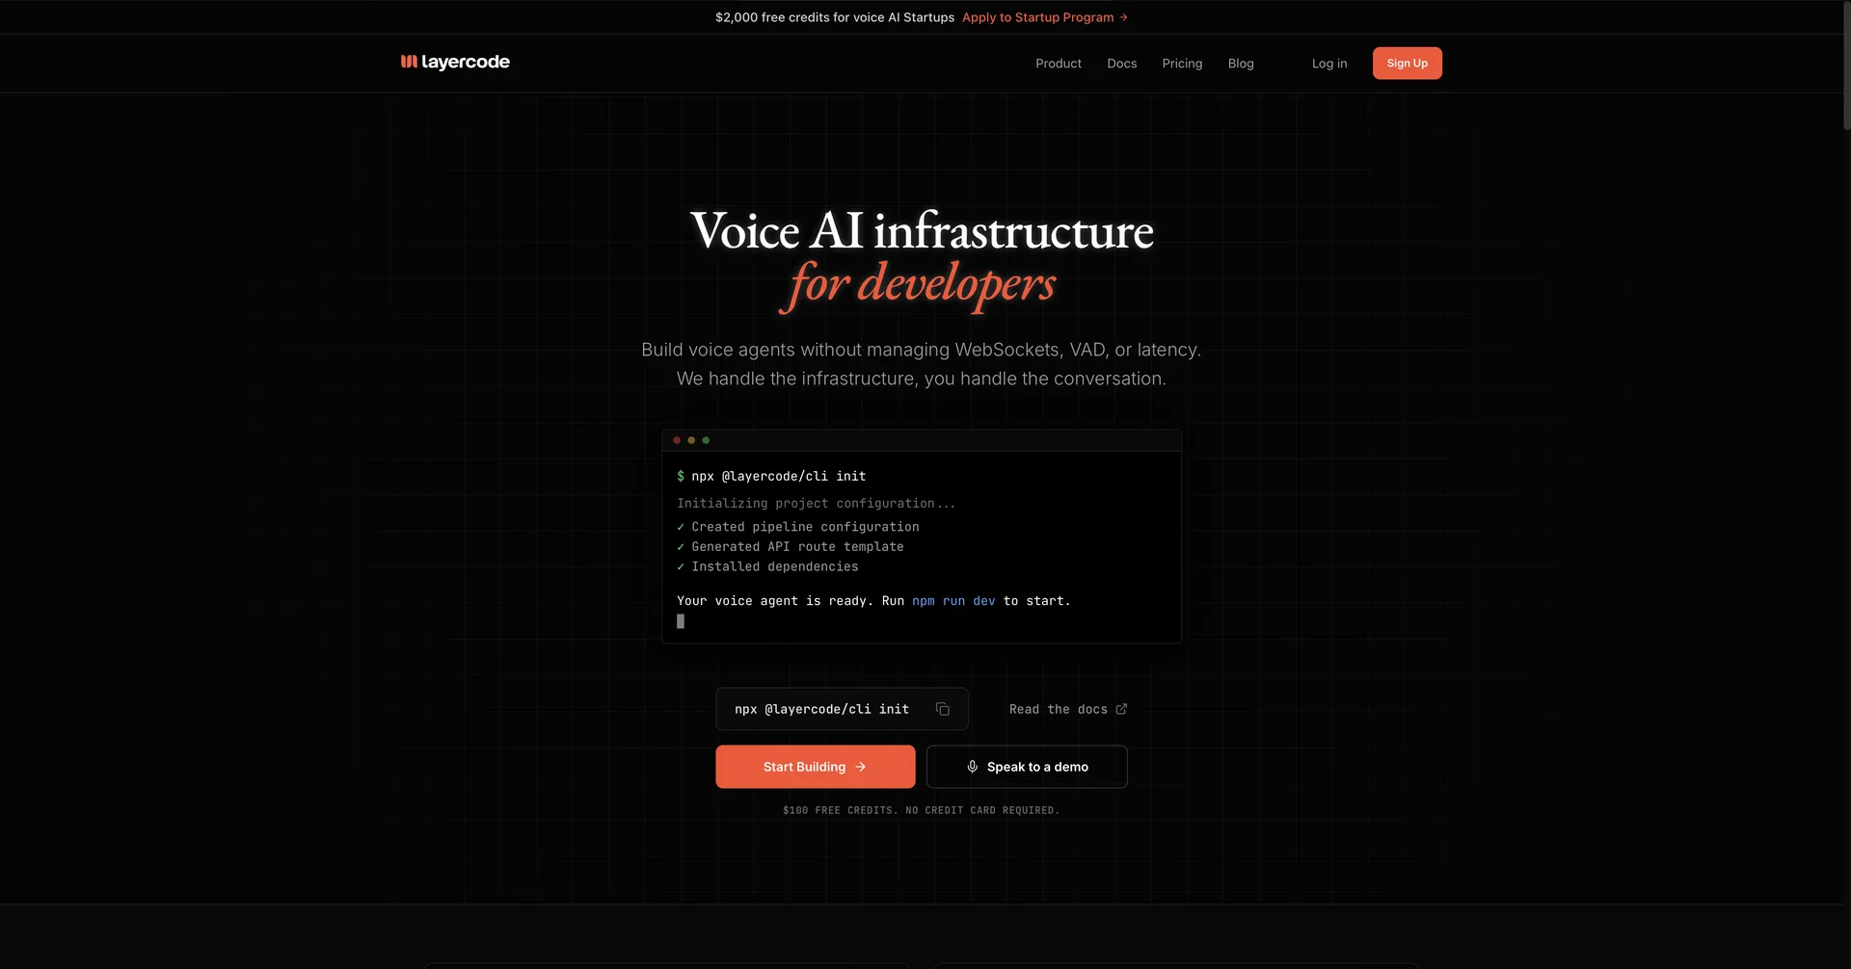Click the green dot on the terminal window
This screenshot has width=1851, height=969.
coord(706,440)
